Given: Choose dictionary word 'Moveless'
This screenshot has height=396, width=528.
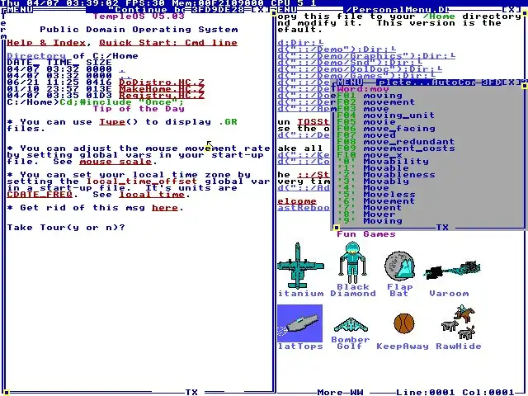Looking at the screenshot, I should tap(376, 195).
